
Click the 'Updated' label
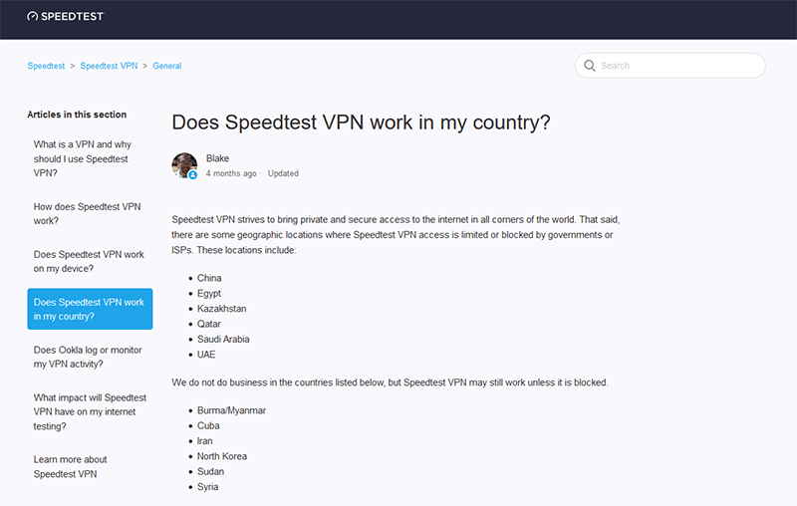tap(283, 173)
